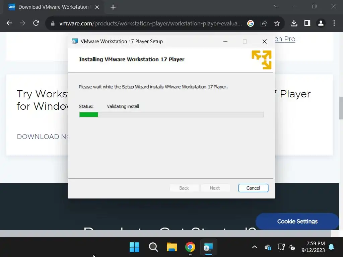Click the vmware.com address bar
The image size is (343, 257).
150,23
